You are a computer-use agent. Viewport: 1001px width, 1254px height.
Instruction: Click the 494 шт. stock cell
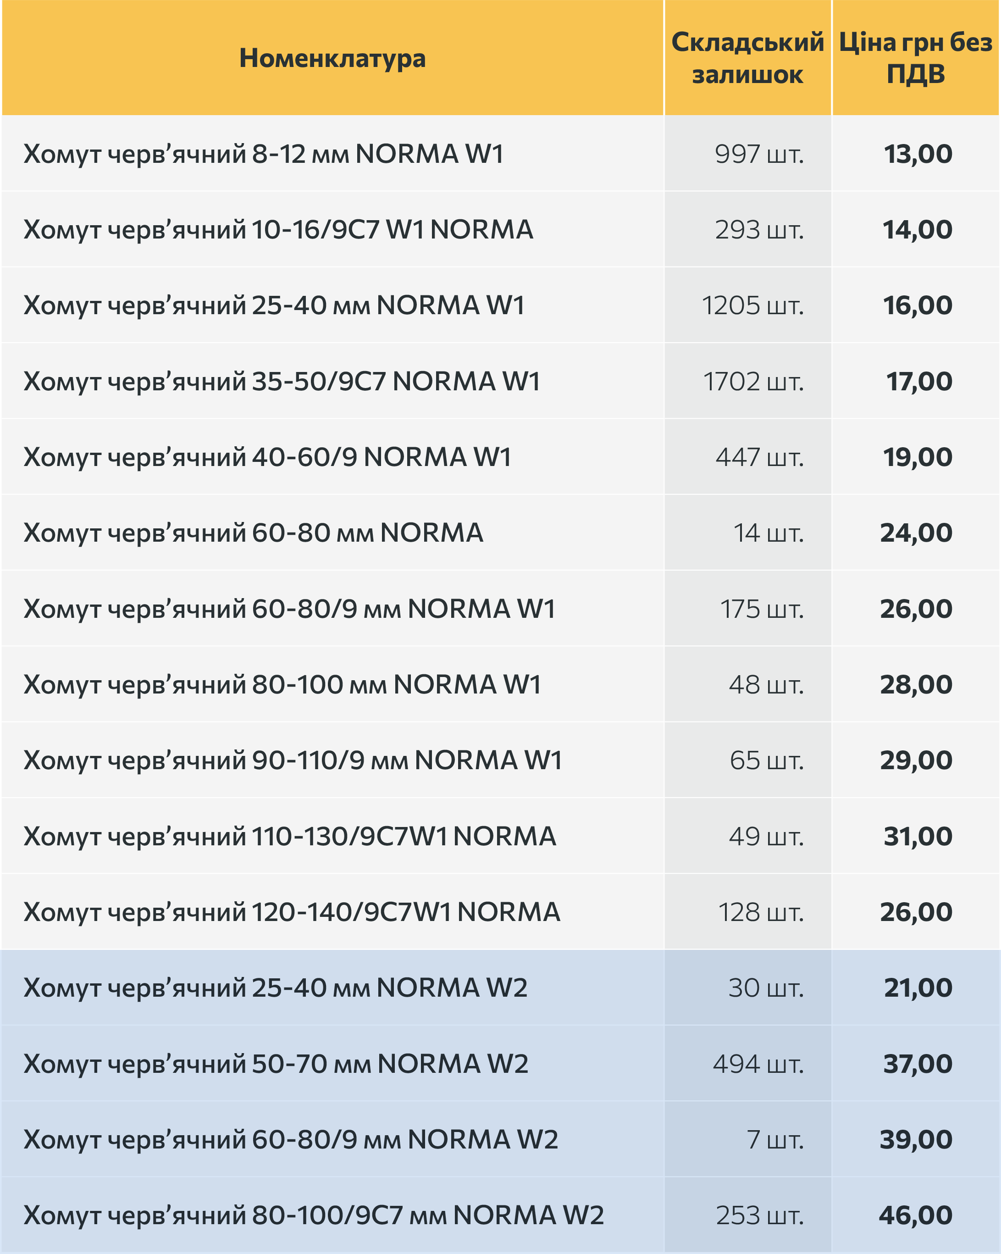[x=747, y=1063]
